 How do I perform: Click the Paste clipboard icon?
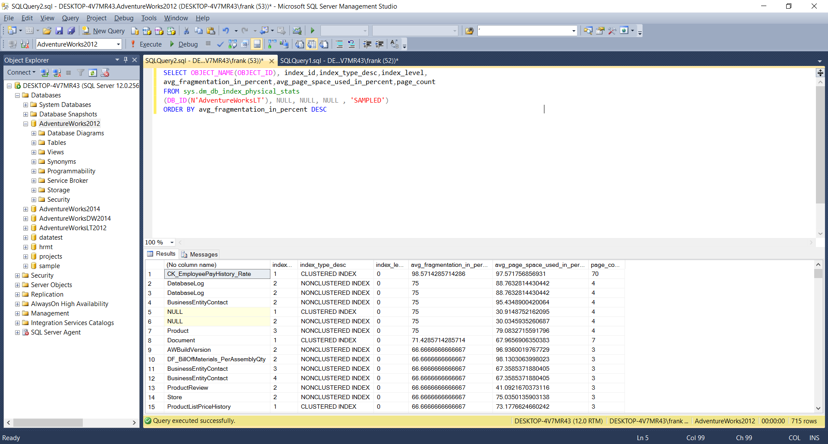210,31
